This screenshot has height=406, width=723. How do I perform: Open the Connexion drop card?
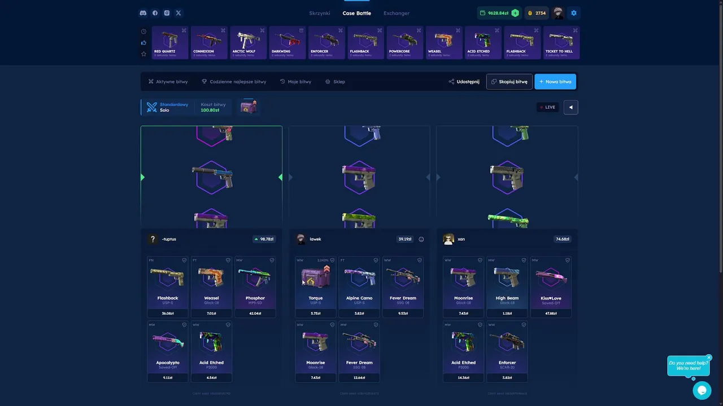(209, 43)
